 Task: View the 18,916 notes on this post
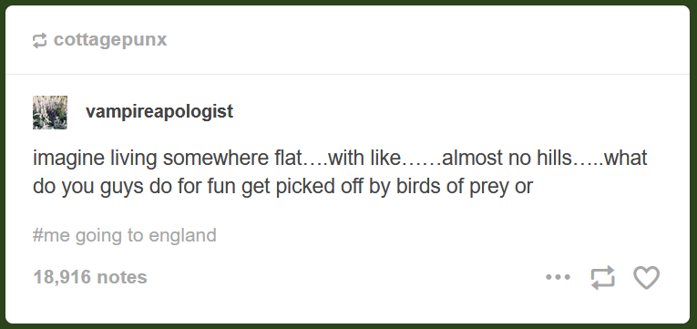click(x=90, y=277)
